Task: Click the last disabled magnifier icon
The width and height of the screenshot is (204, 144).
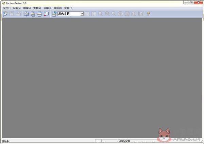Action: pyautogui.click(x=114, y=14)
